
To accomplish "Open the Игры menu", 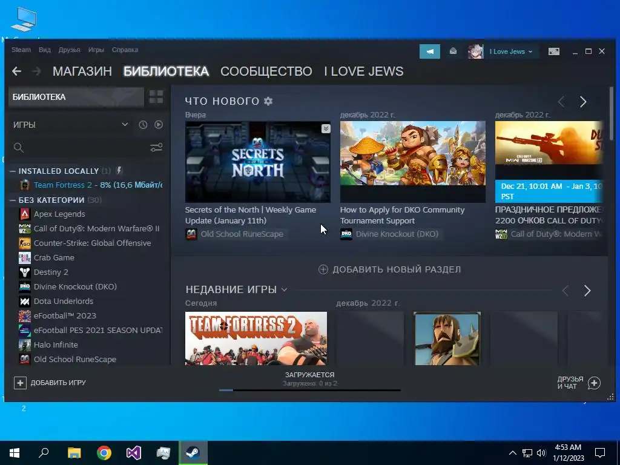I will click(x=96, y=50).
